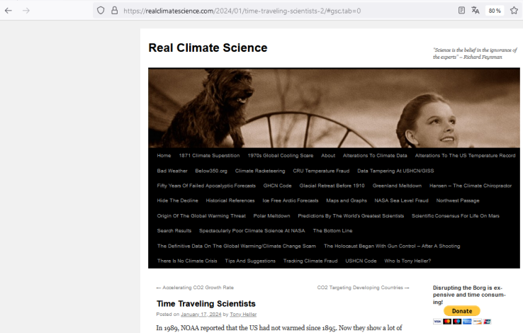Toggle reader view icon
Screen dimensions: 523x333
pos(461,11)
